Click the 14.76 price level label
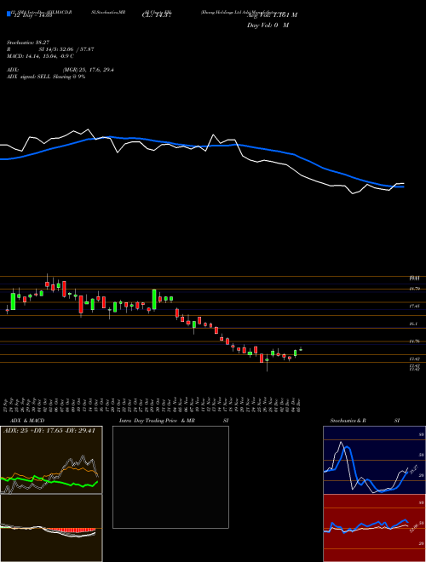The width and height of the screenshot is (426, 562). pos(414,341)
